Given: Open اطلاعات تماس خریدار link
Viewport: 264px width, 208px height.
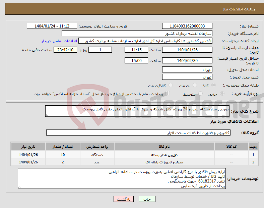Looking at the screenshot, I should point(59,41).
